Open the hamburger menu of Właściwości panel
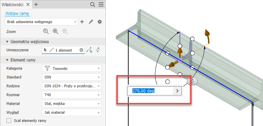The image size is (263, 126). click(x=101, y=4)
